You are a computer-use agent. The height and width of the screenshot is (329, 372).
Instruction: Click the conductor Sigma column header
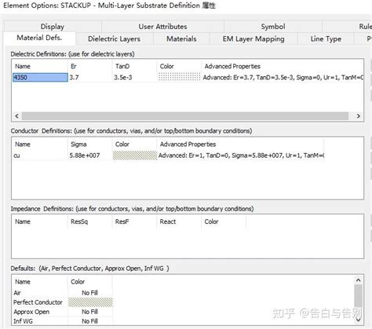(90, 144)
